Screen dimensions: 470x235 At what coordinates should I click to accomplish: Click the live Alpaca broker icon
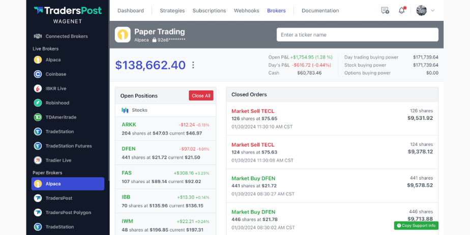pyautogui.click(x=38, y=60)
